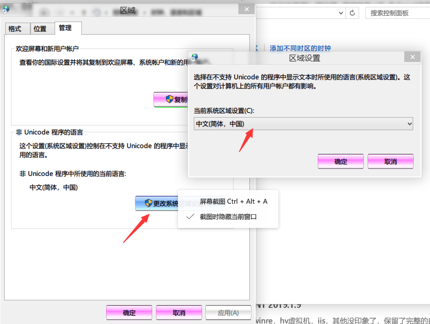
Task: Click the globe icon in 区域 title bar
Action: coord(6,9)
